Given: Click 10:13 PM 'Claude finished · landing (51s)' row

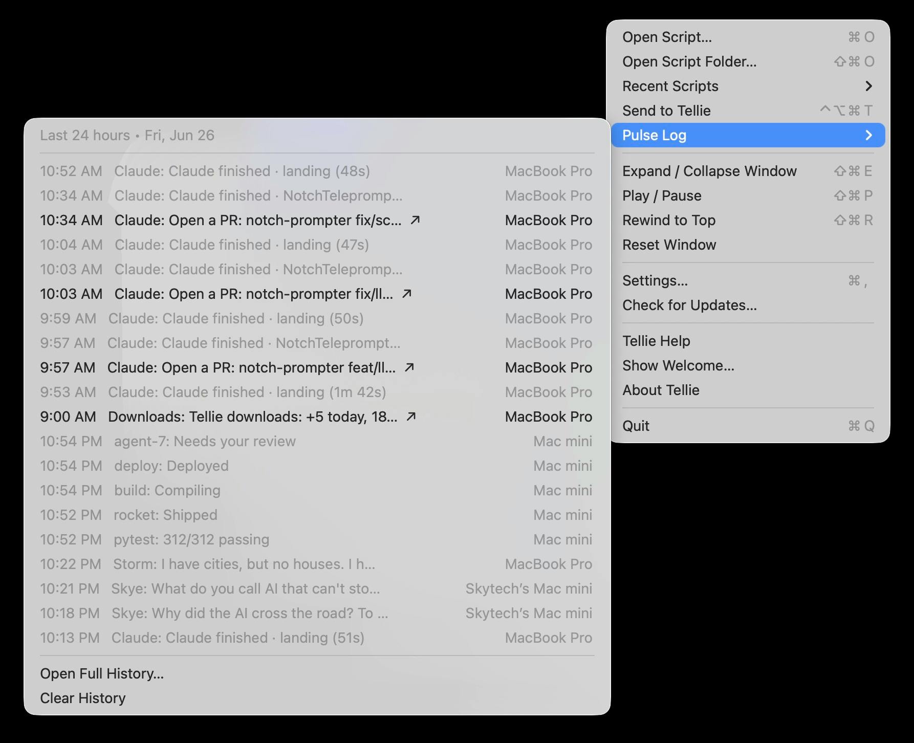Looking at the screenshot, I should click(x=317, y=638).
